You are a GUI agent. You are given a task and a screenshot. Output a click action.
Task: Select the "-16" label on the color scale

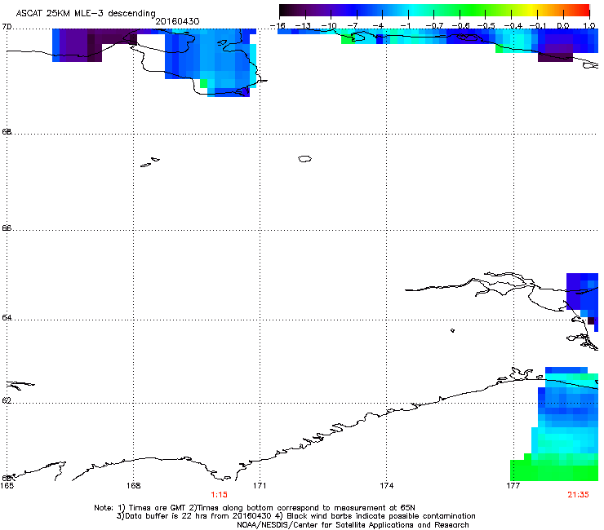(278, 26)
